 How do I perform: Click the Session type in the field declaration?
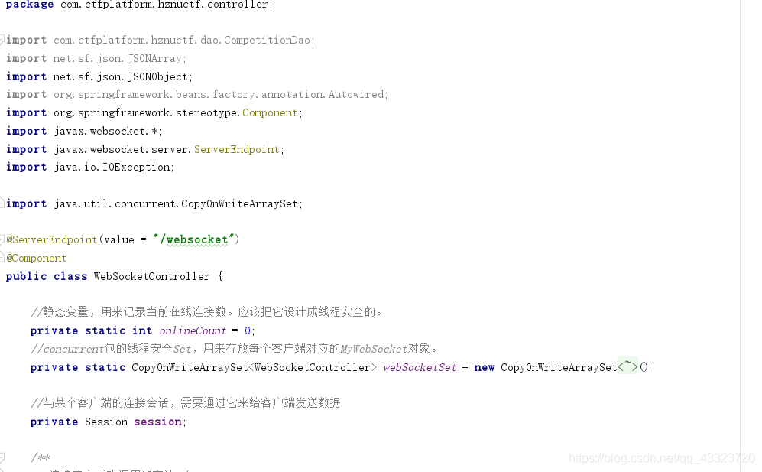pos(106,422)
